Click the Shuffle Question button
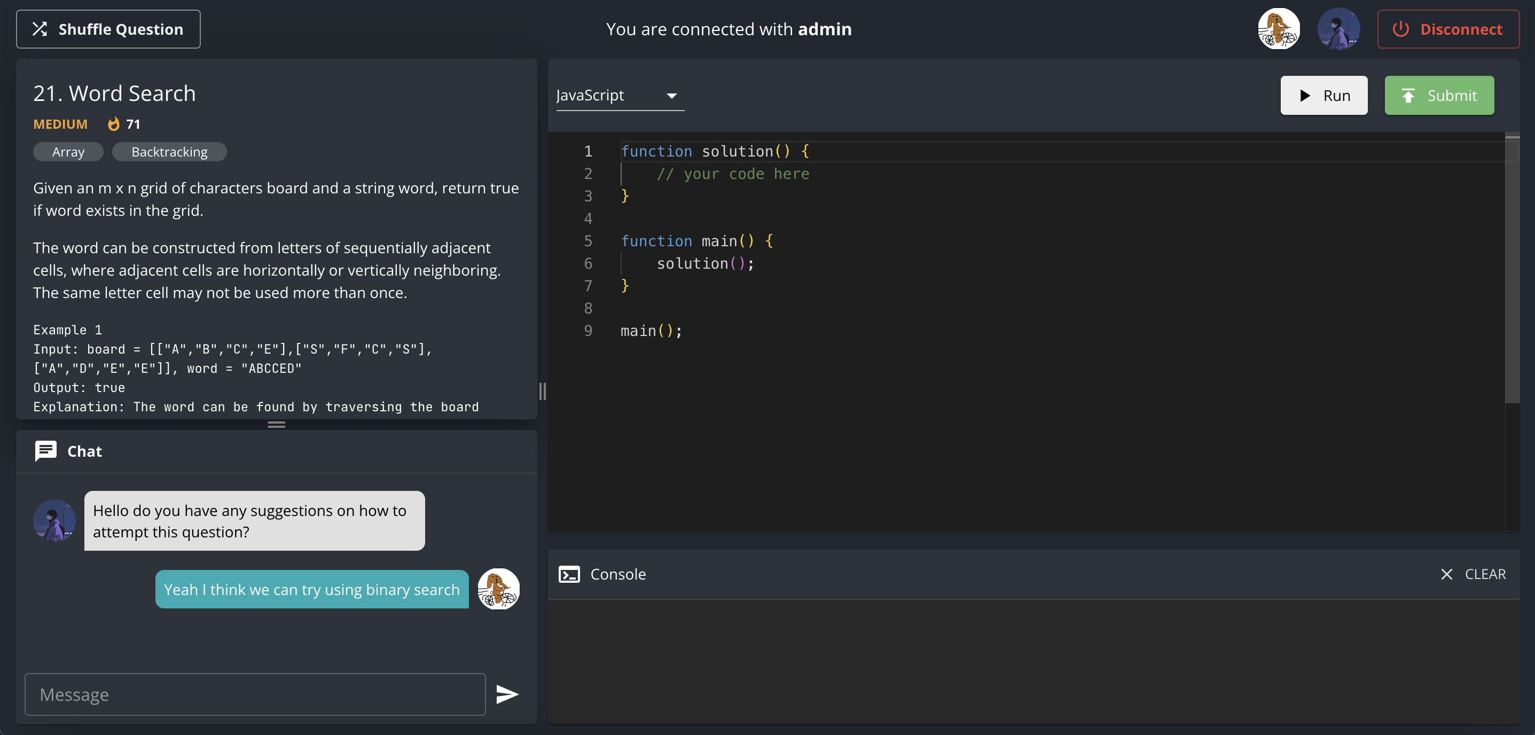Screen dimensions: 1535x735 coord(108,29)
